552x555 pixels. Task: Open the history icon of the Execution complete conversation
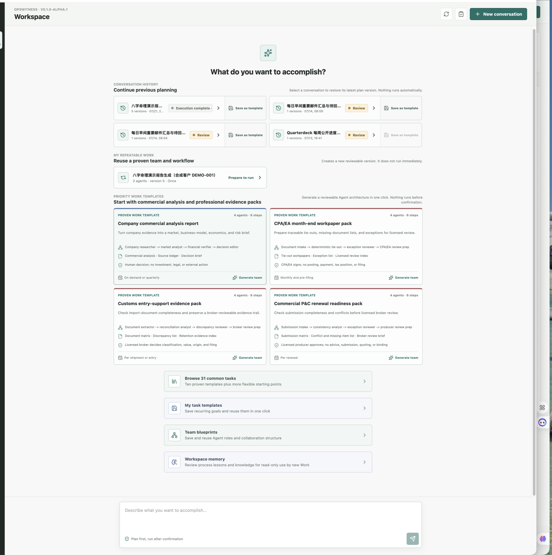(x=123, y=108)
